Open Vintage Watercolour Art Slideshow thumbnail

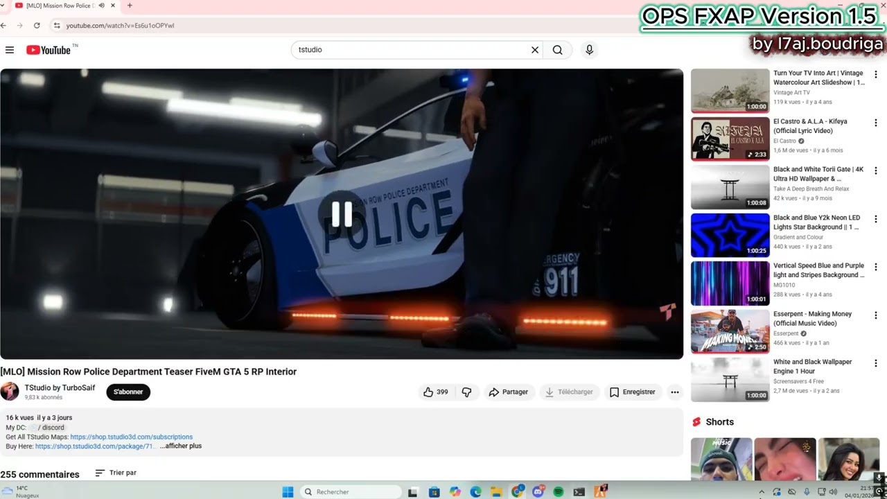(730, 91)
